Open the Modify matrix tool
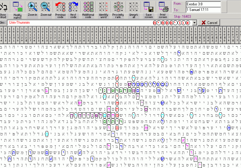Viewport: 241px width, 168px height. [18, 7]
